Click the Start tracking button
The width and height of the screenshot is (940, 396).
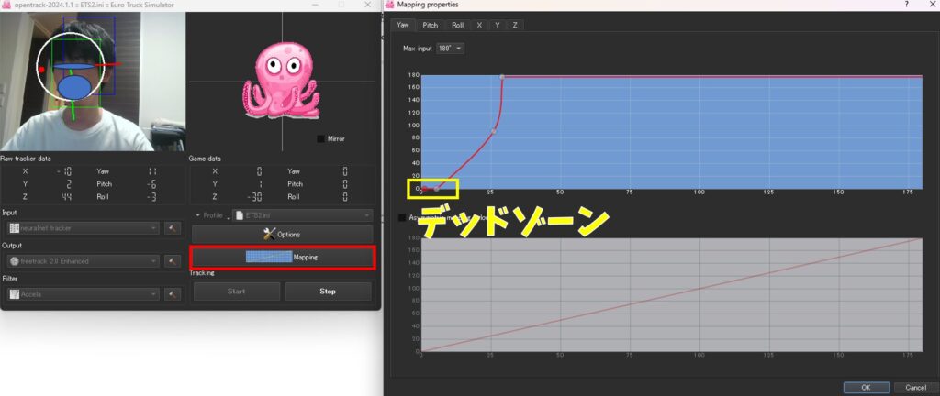[x=236, y=291]
